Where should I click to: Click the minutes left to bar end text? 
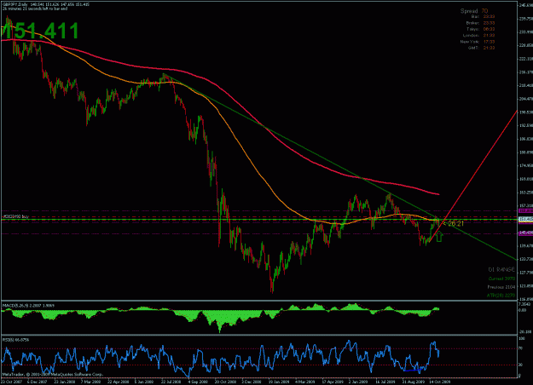(x=35, y=9)
